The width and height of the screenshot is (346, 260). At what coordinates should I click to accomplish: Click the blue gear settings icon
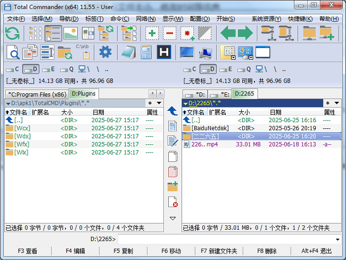coord(105,52)
